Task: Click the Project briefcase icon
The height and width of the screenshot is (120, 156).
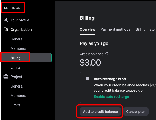Action: tap(6, 77)
